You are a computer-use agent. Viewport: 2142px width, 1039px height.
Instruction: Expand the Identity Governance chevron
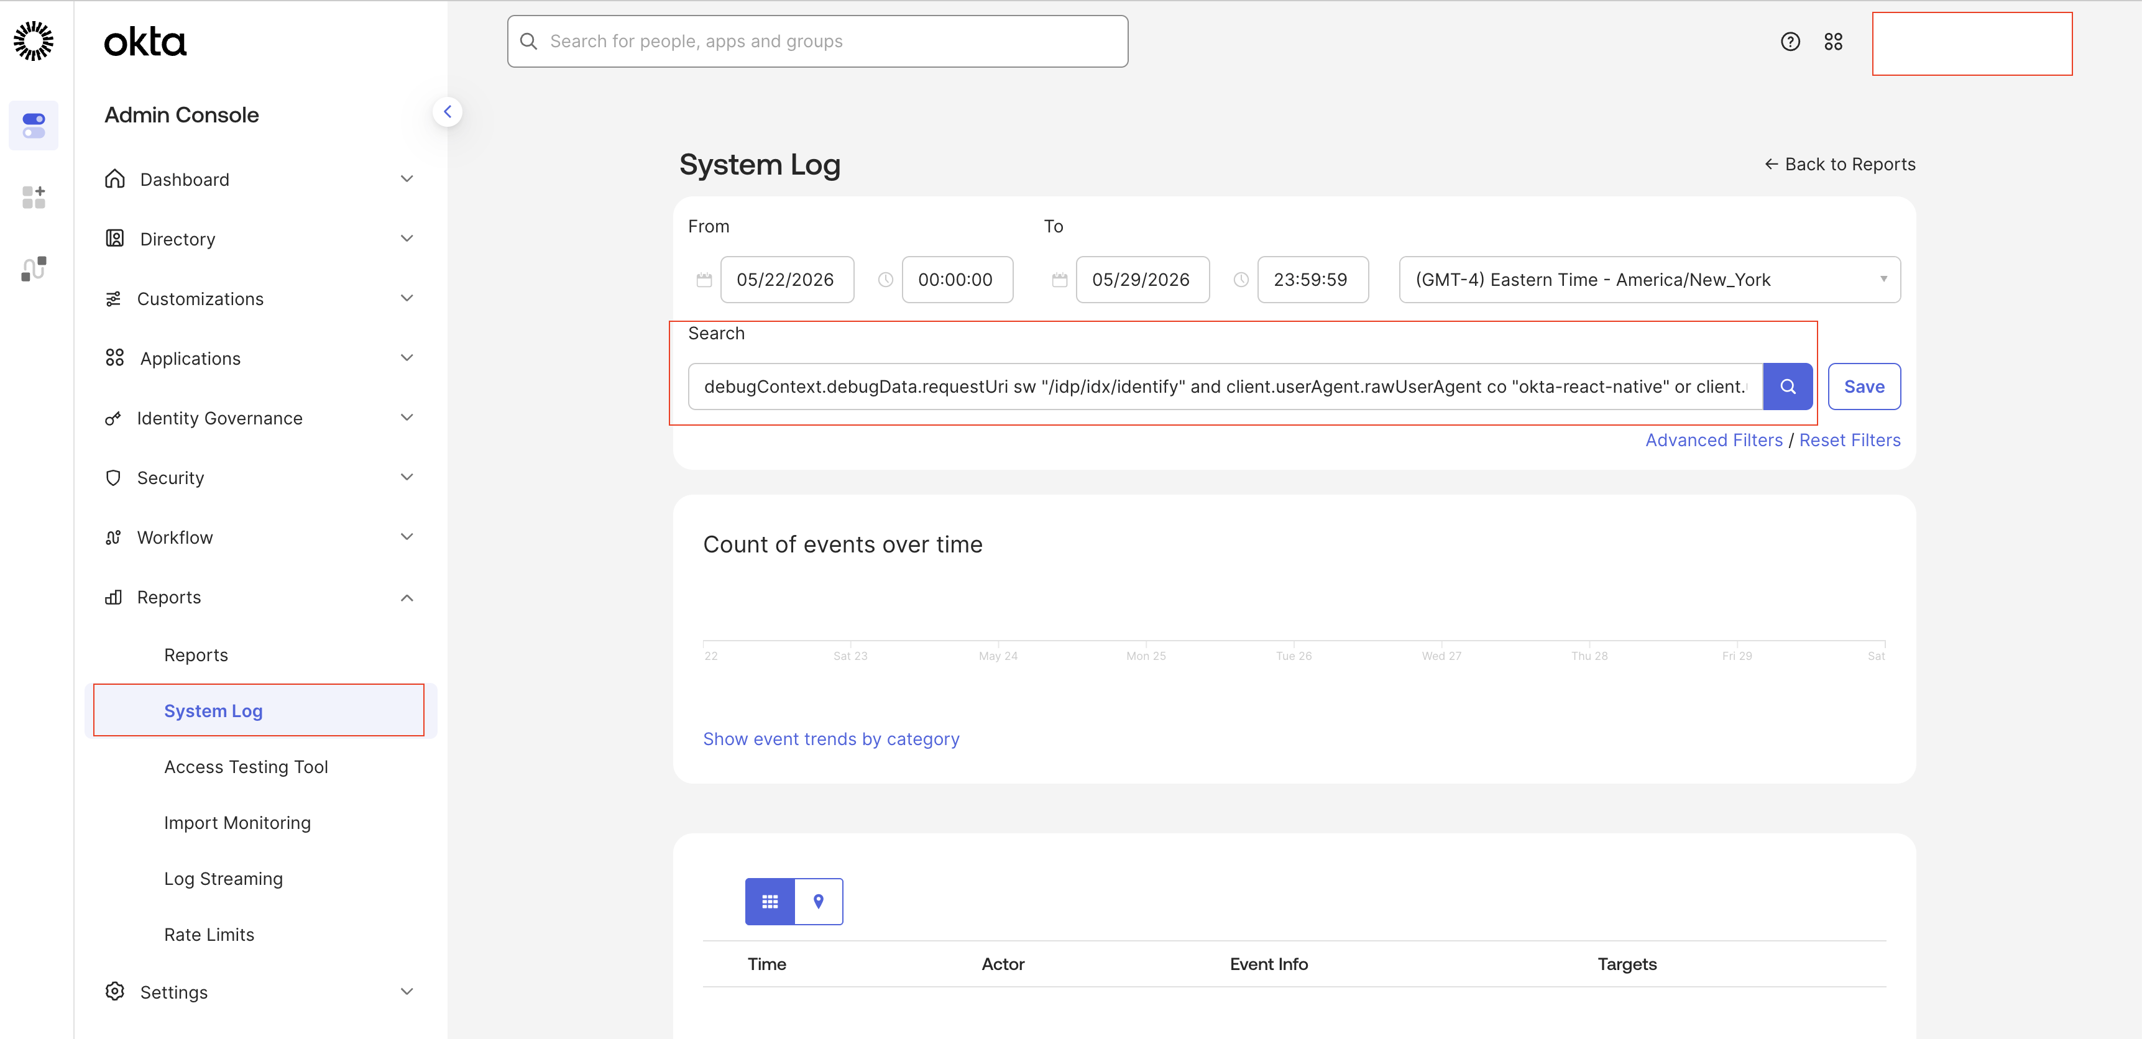(407, 417)
